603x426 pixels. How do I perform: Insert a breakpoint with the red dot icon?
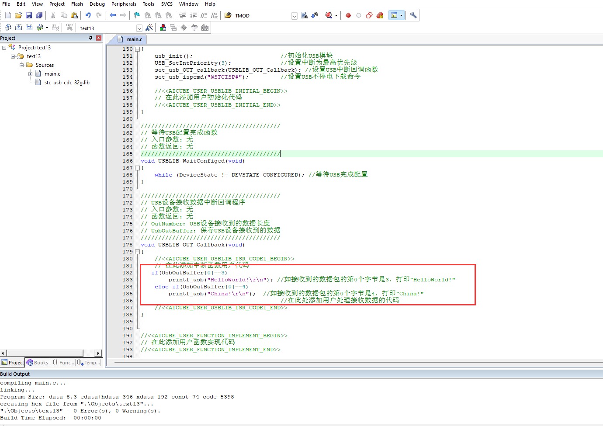point(348,15)
